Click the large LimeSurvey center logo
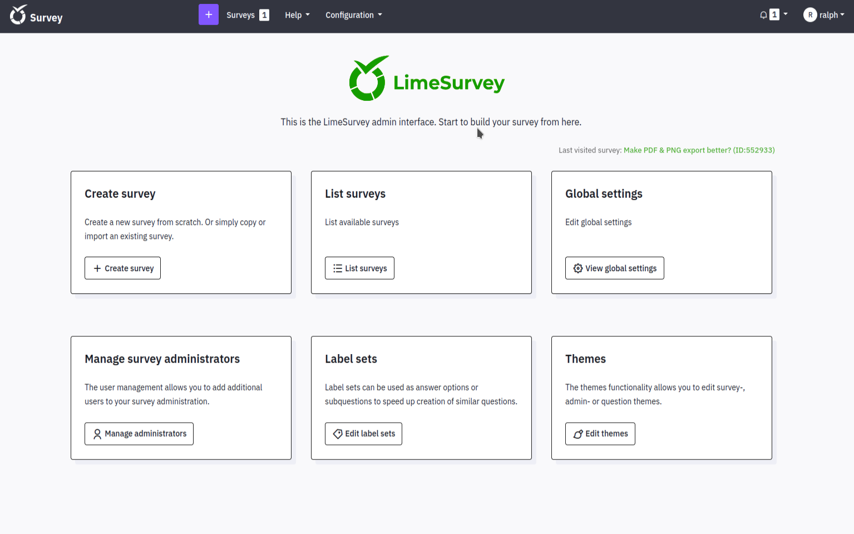Viewport: 854px width, 534px height. pyautogui.click(x=427, y=79)
